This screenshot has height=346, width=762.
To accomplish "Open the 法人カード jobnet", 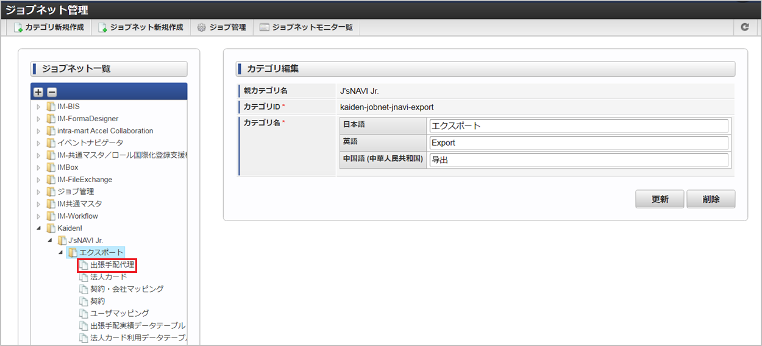I will pyautogui.click(x=109, y=277).
